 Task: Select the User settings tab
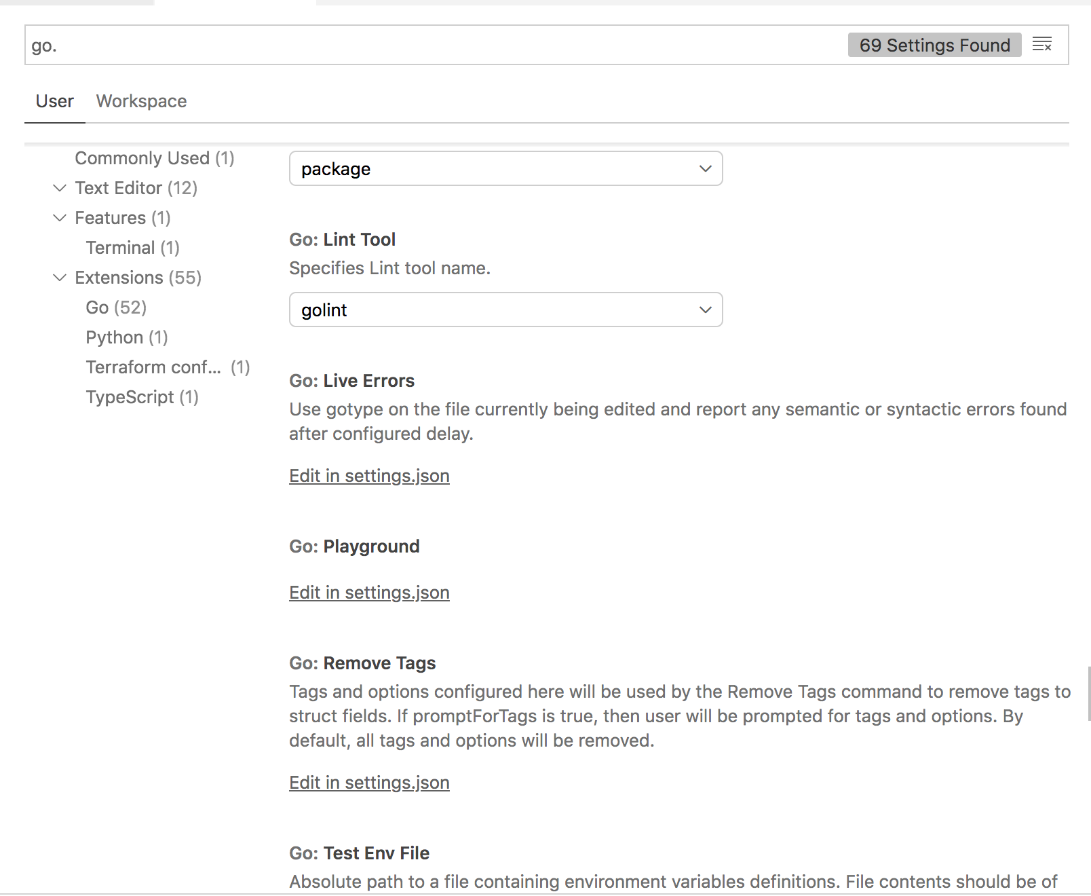(x=54, y=101)
